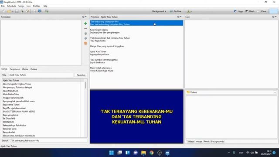Switch to the Feeds media tab

(x=207, y=141)
